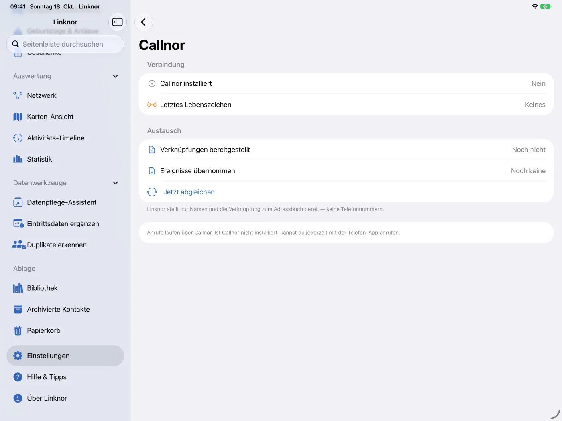Click the 'Keines' value
562x421 pixels.
pyautogui.click(x=535, y=105)
